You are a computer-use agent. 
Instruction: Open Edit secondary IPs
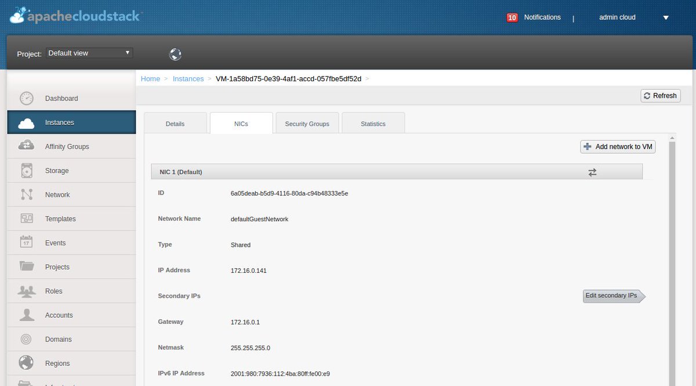612,295
